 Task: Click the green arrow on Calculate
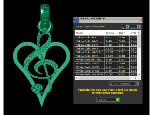118,100
